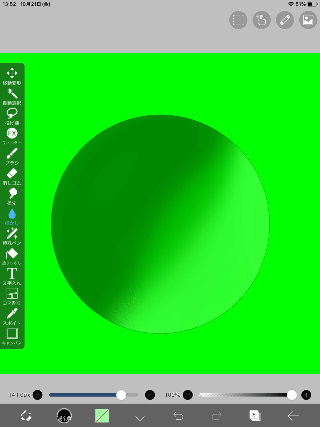
Task: Redo the undone action
Action: point(217,416)
